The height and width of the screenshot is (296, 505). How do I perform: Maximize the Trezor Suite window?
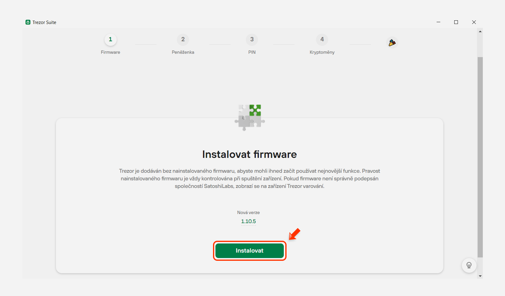(x=456, y=22)
